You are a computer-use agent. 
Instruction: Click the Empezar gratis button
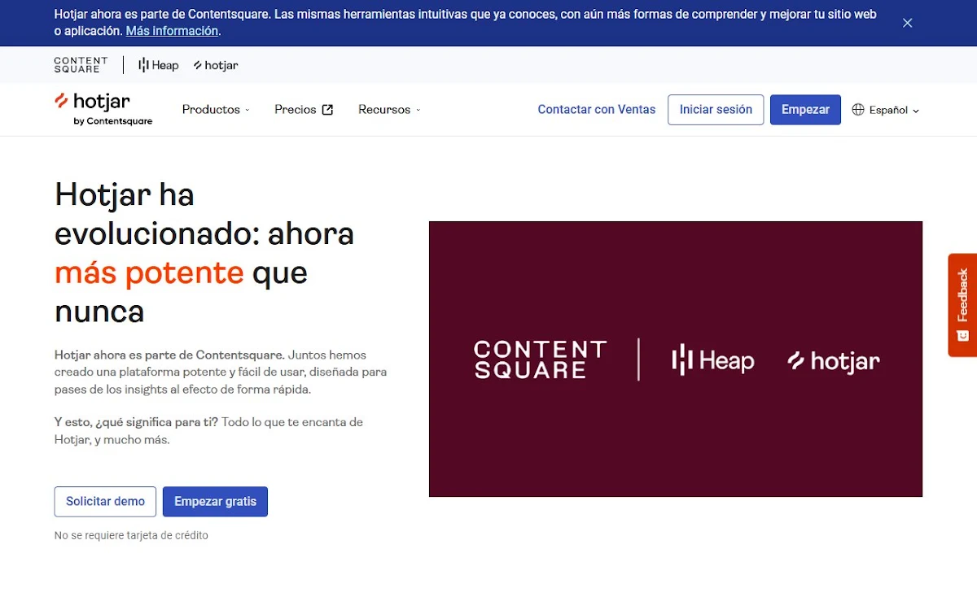click(x=215, y=502)
